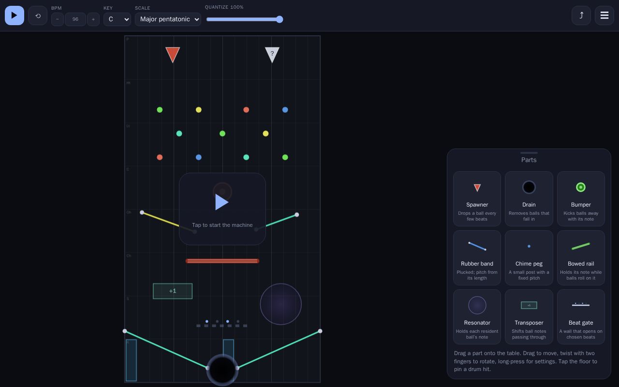The image size is (619, 387).
Task: Select the Drain part card
Action: [529, 199]
